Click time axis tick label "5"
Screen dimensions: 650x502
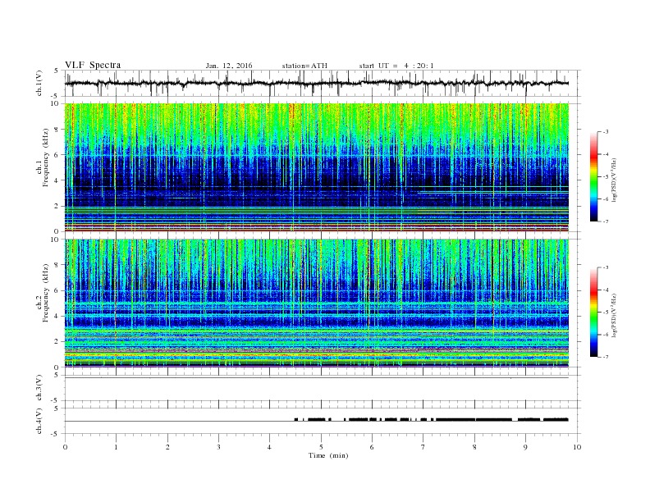click(x=321, y=447)
